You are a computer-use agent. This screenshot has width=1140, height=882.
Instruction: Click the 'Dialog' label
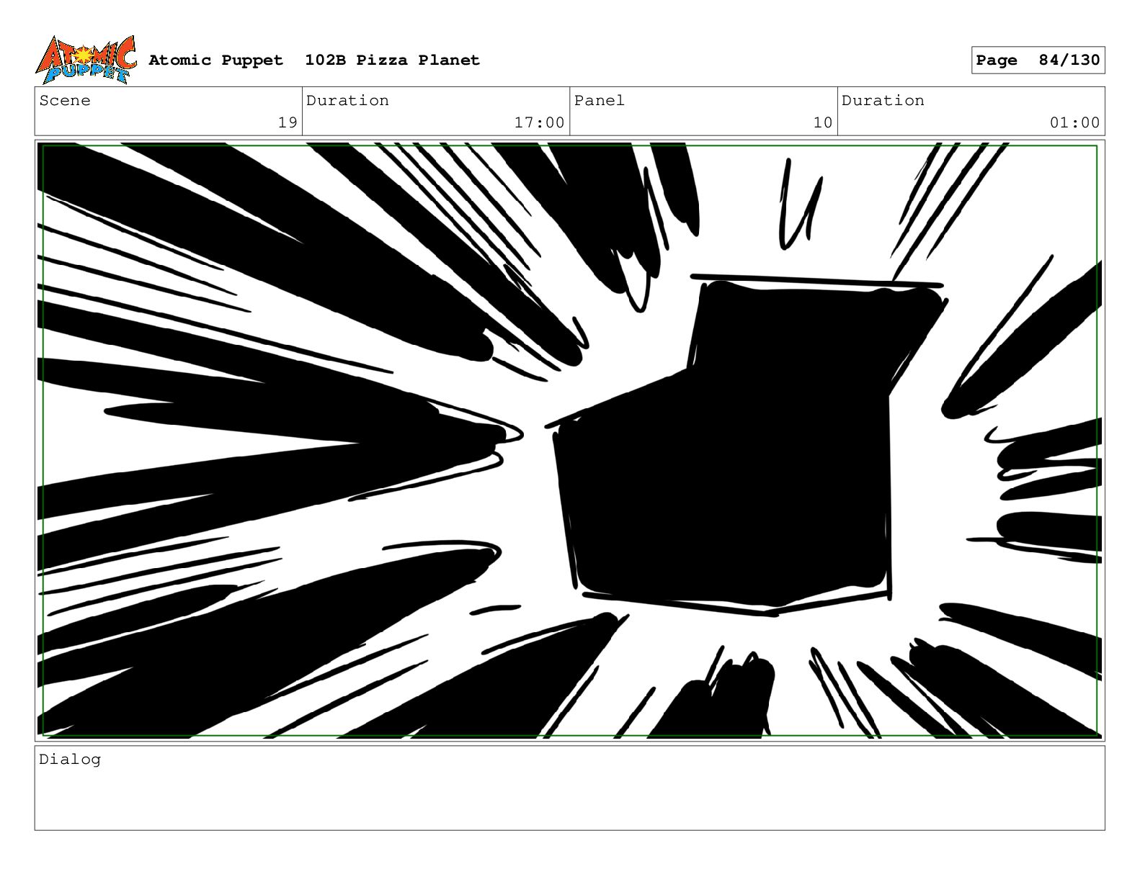(70, 759)
